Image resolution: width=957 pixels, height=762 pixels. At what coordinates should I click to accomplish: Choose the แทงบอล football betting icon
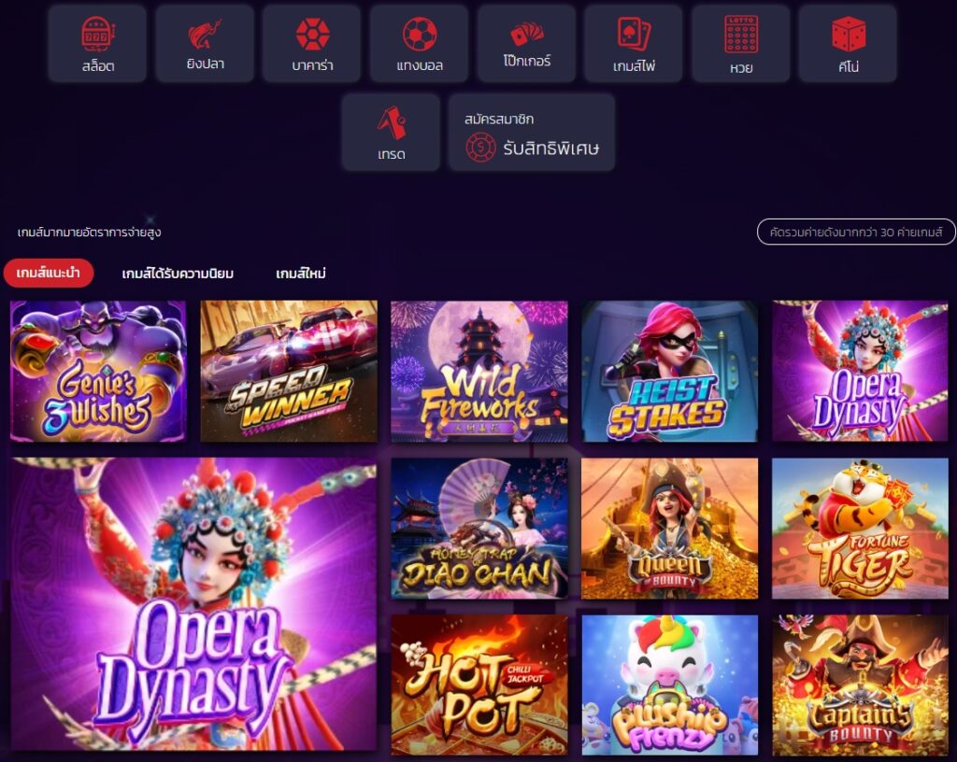420,44
